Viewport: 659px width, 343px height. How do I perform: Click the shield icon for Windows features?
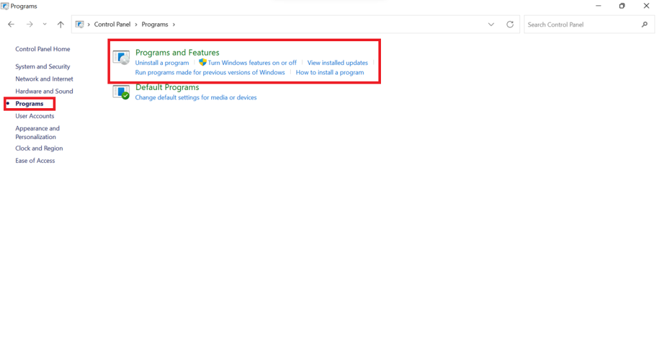203,62
